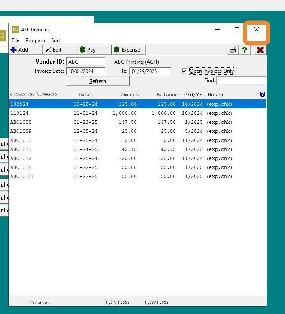285x314 pixels.
Task: Click the Expense toolbar button
Action: point(129,50)
